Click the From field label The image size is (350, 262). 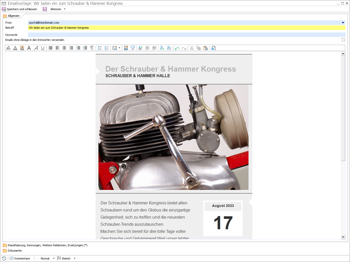(8, 23)
